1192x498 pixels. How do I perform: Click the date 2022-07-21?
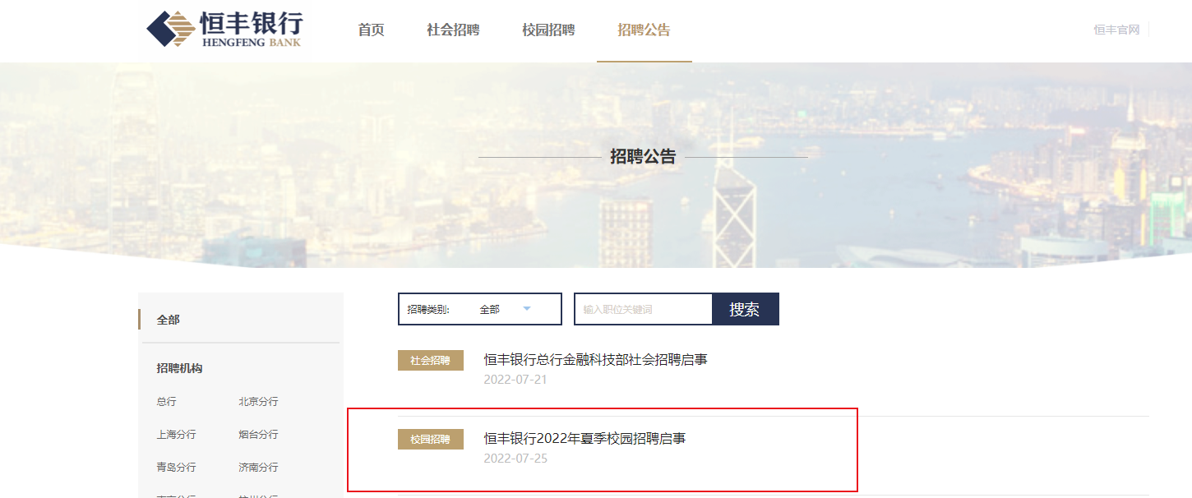[515, 380]
